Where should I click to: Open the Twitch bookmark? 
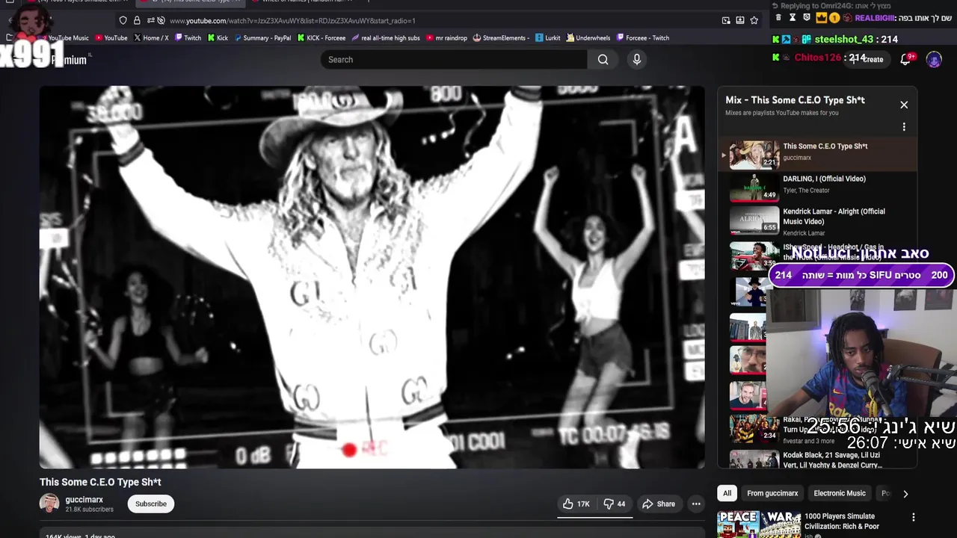point(188,38)
